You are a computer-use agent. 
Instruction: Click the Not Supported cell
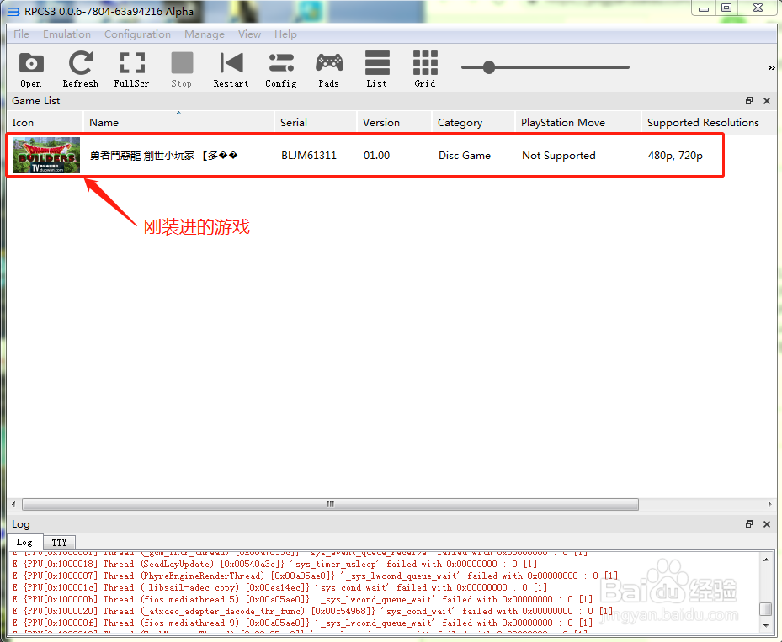(559, 156)
